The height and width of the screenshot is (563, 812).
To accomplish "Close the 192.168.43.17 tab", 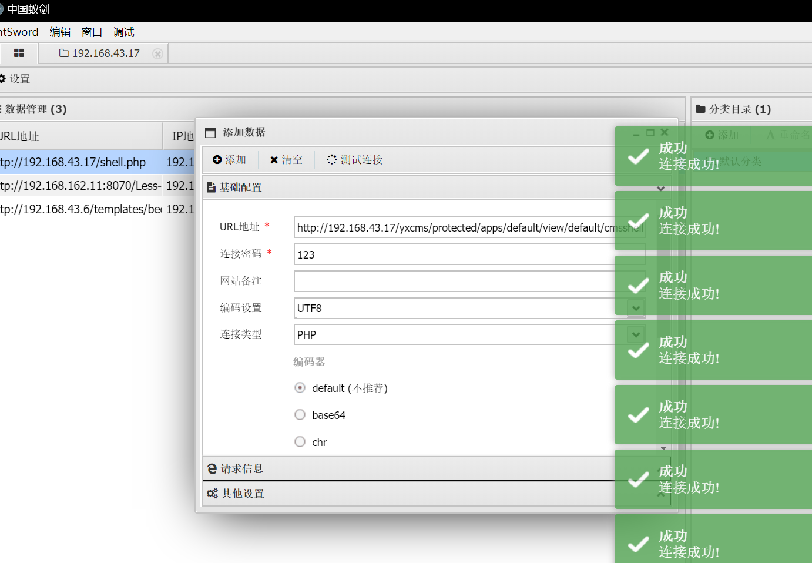I will click(157, 53).
